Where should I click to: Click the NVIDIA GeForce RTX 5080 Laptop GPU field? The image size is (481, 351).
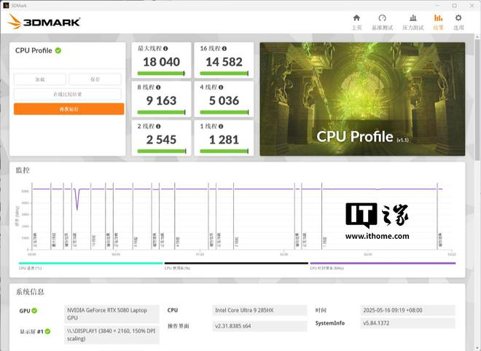click(112, 314)
